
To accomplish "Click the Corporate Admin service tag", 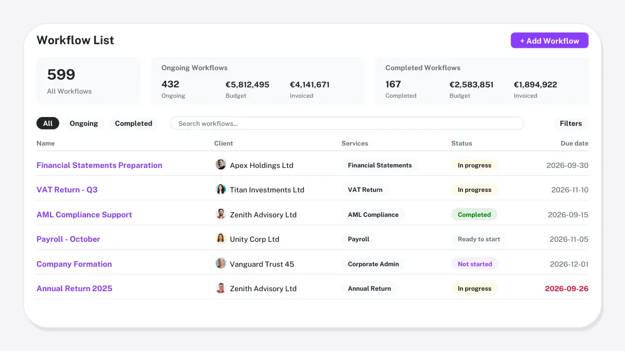I will tap(373, 264).
